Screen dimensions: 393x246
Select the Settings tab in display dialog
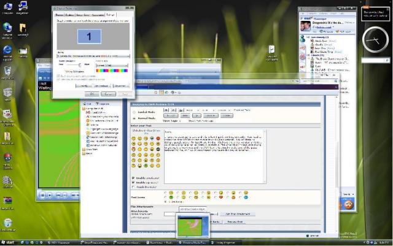111,15
